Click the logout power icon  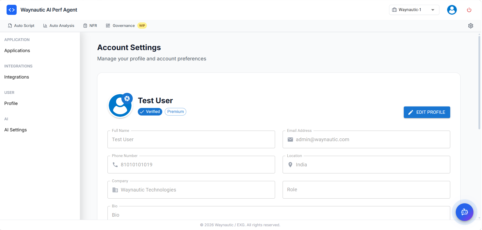[x=469, y=10]
